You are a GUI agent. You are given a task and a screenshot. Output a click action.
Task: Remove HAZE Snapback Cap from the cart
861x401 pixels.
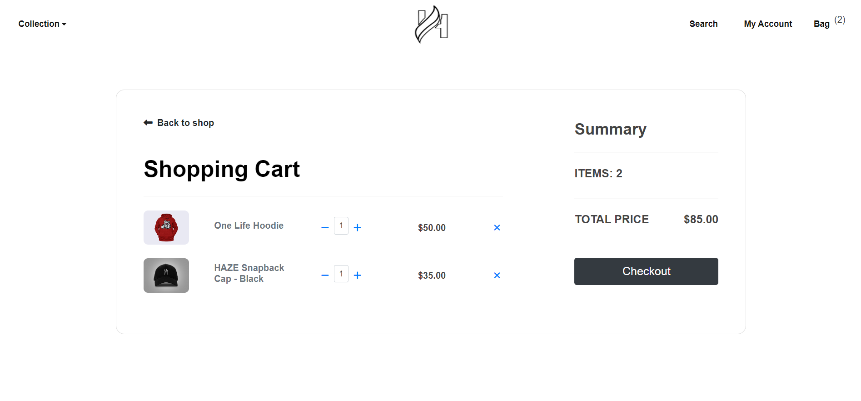tap(497, 275)
